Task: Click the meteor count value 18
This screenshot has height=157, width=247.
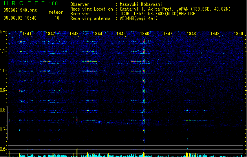Action: 57,18
